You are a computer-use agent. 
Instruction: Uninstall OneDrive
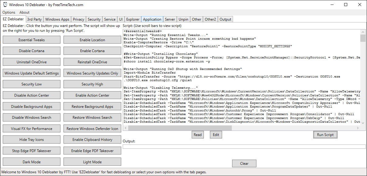[x=31, y=62]
